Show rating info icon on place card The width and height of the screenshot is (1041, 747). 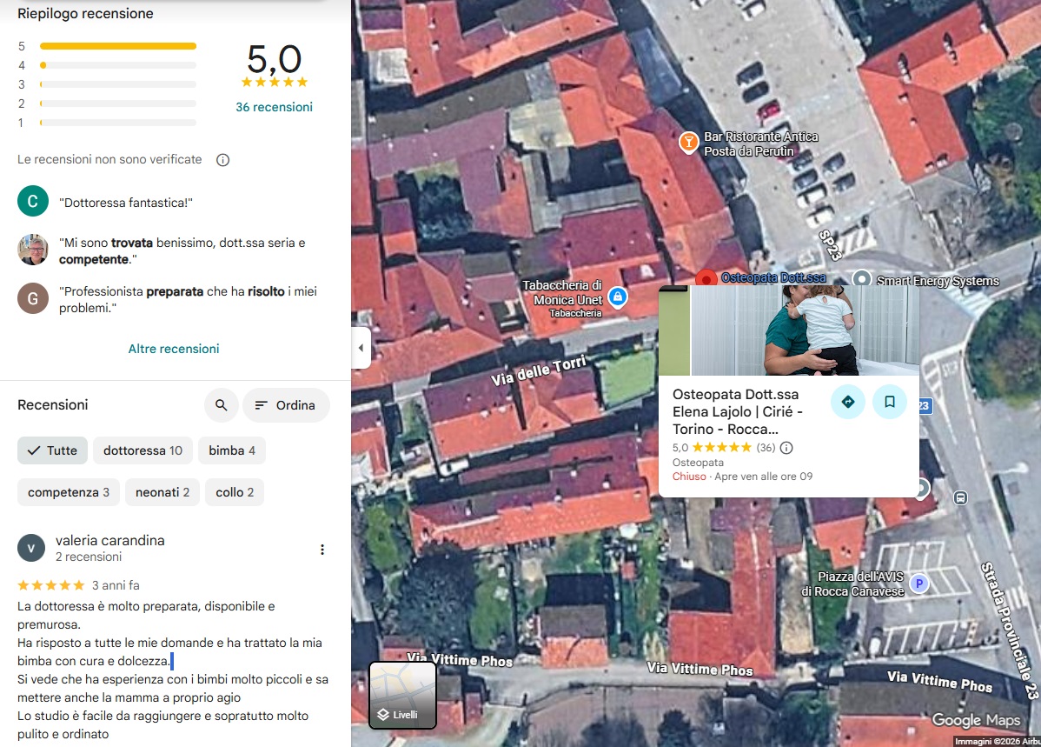(x=786, y=448)
